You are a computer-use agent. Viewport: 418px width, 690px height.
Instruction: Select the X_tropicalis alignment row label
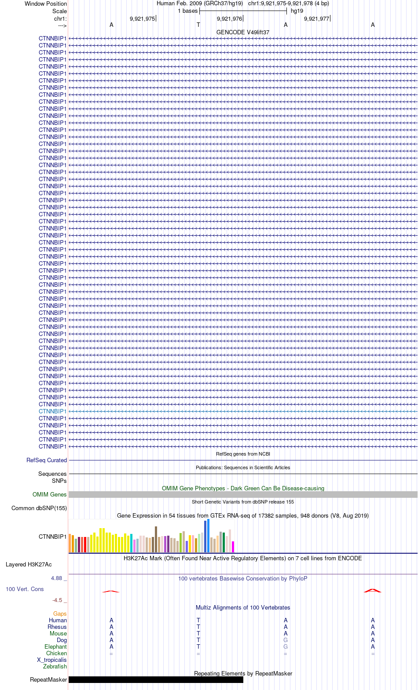52,660
